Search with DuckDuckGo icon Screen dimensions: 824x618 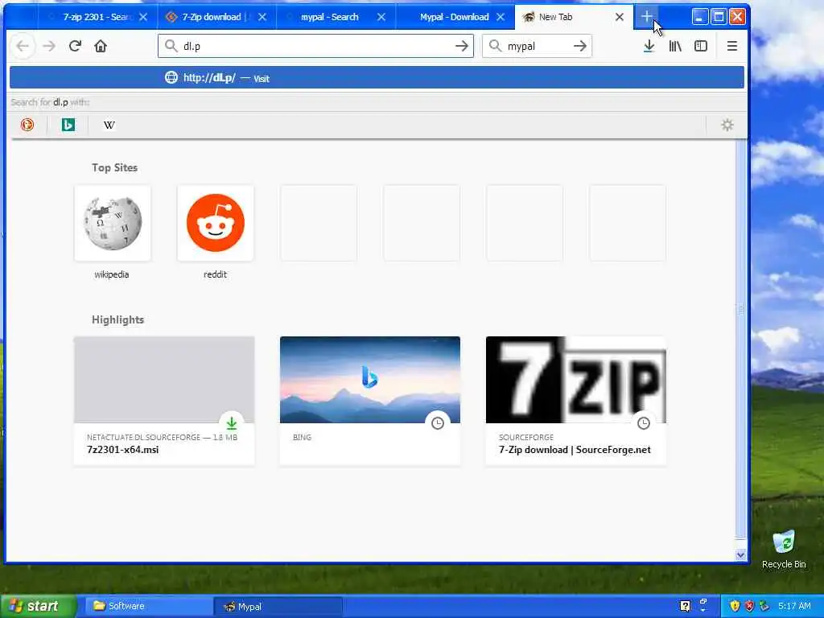[x=27, y=125]
